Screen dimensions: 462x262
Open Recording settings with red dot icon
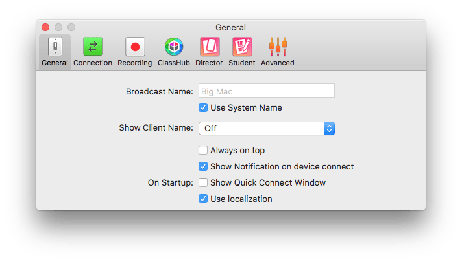135,47
